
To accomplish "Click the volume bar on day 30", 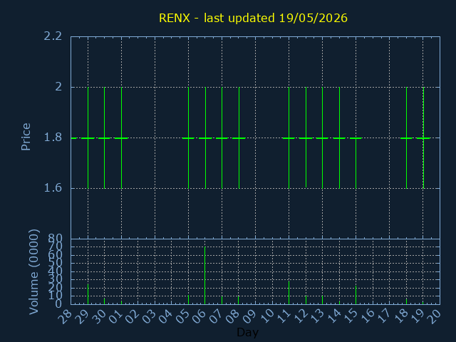I will pos(105,301).
